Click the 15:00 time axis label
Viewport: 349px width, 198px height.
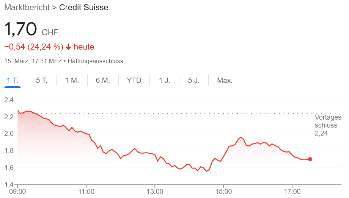(224, 192)
